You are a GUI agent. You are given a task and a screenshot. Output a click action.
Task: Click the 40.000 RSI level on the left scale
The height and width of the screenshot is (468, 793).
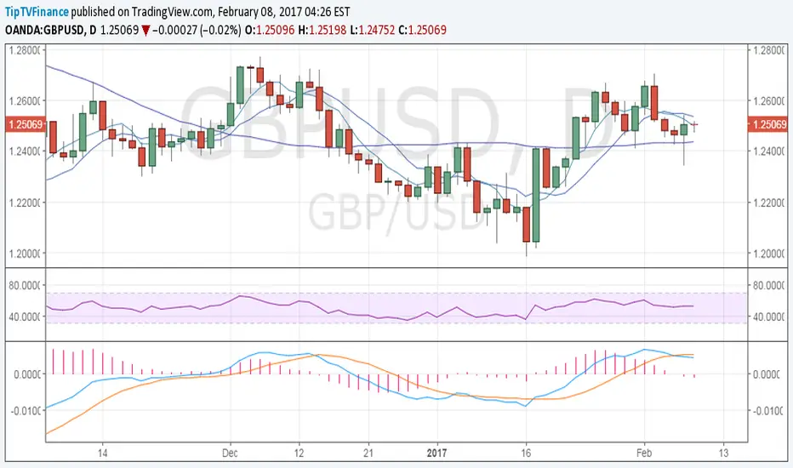click(25, 317)
